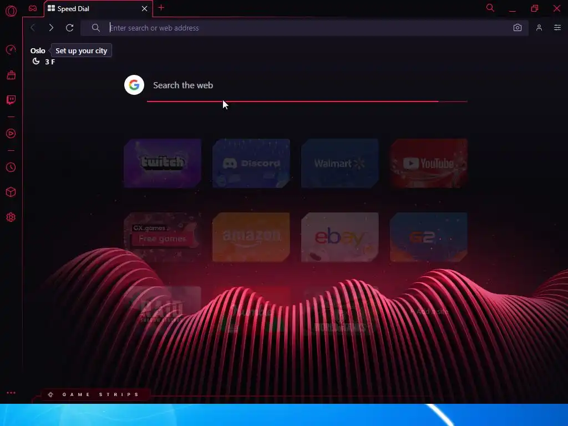Open the eBay speed dial tile
Image resolution: width=568 pixels, height=426 pixels.
(340, 237)
